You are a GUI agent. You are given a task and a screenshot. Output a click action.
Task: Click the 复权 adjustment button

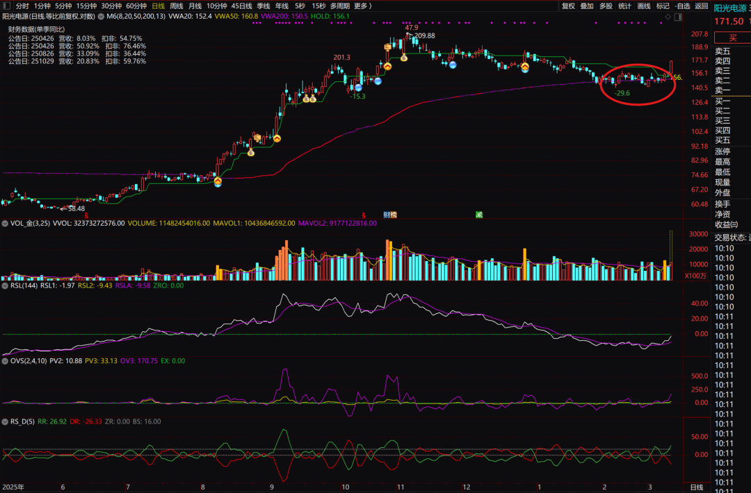(x=568, y=6)
